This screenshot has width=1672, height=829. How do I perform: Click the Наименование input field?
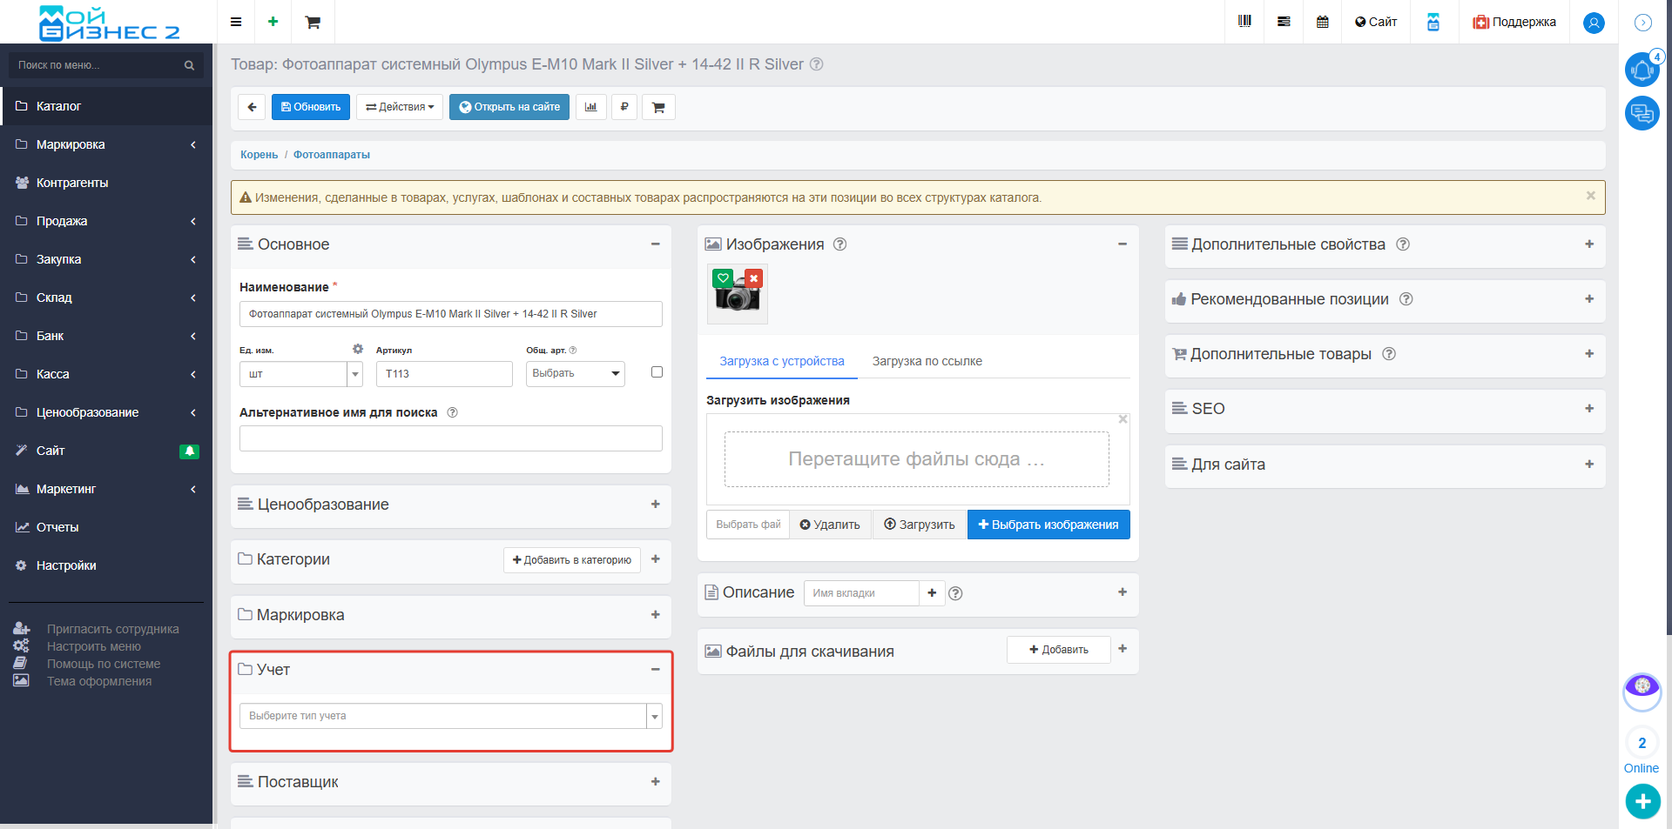pyautogui.click(x=451, y=314)
